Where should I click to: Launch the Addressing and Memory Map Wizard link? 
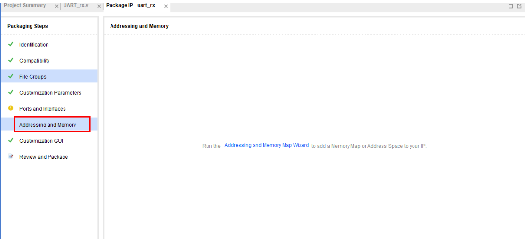267,145
